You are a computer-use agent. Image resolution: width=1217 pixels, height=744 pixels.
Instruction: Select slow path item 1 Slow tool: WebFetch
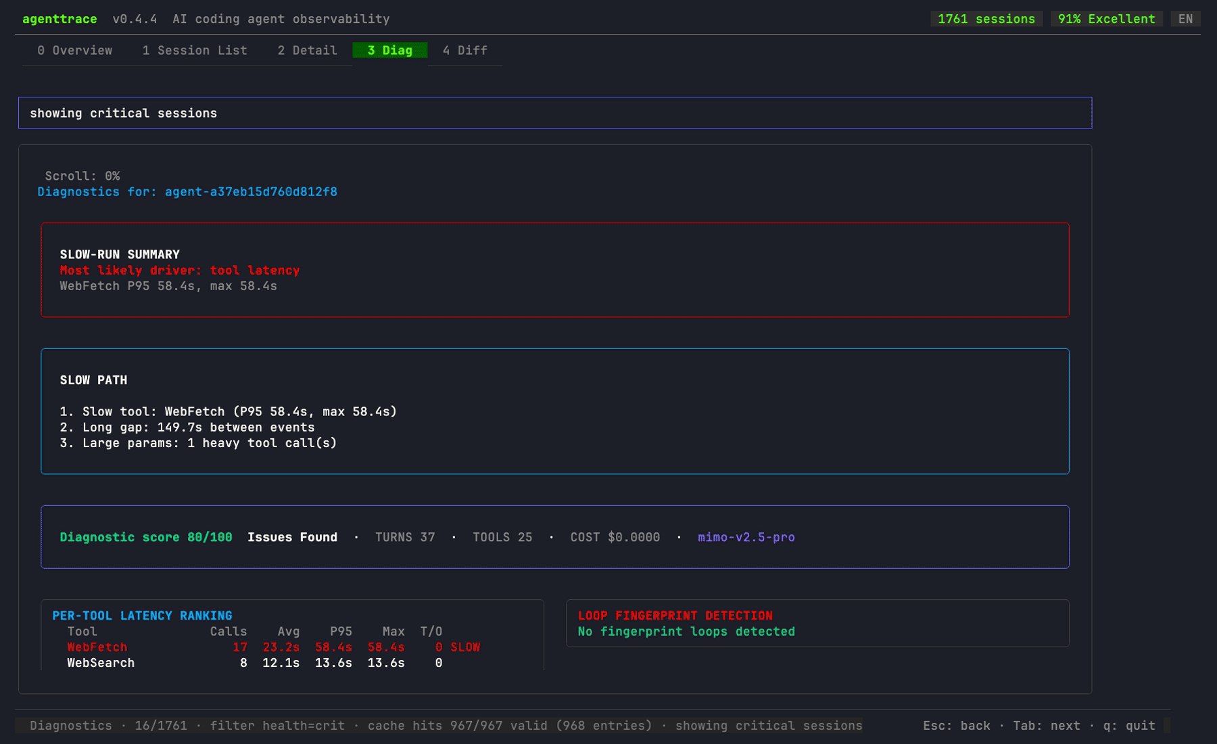228,412
